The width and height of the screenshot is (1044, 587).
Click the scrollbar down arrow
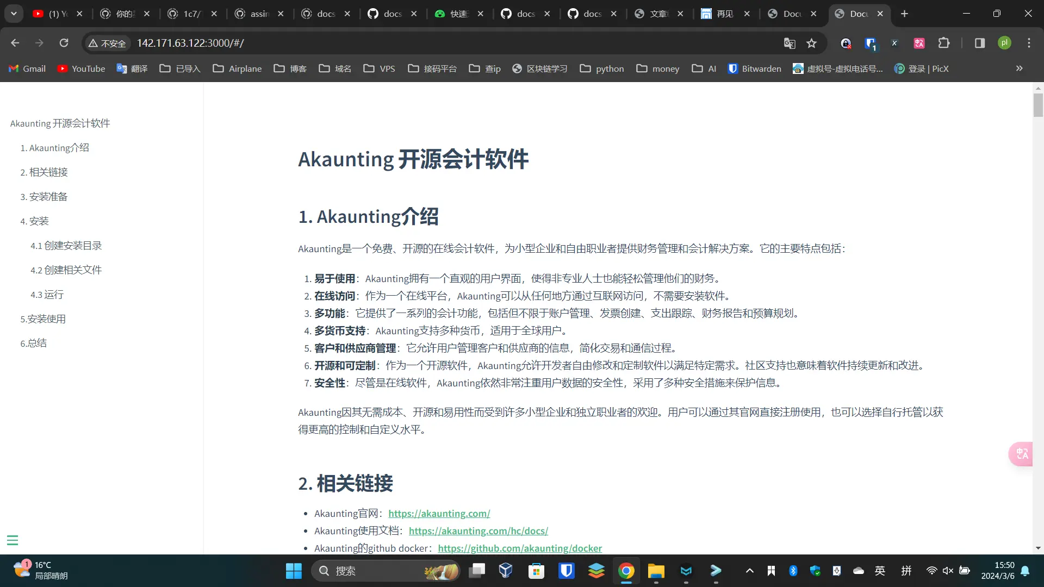(x=1038, y=548)
